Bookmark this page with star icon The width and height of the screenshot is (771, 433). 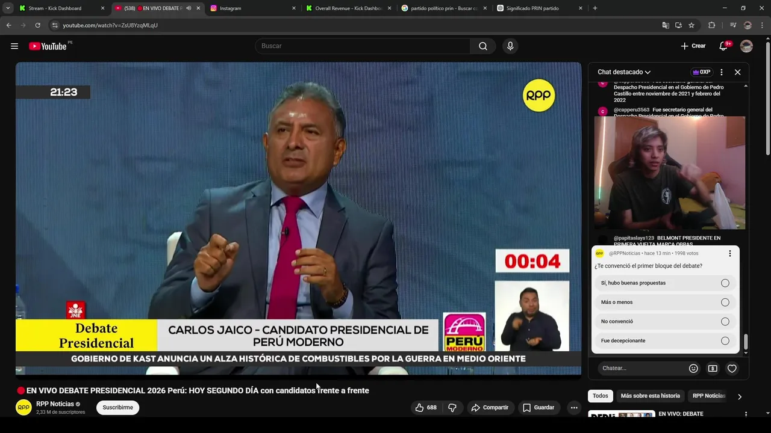(x=691, y=25)
